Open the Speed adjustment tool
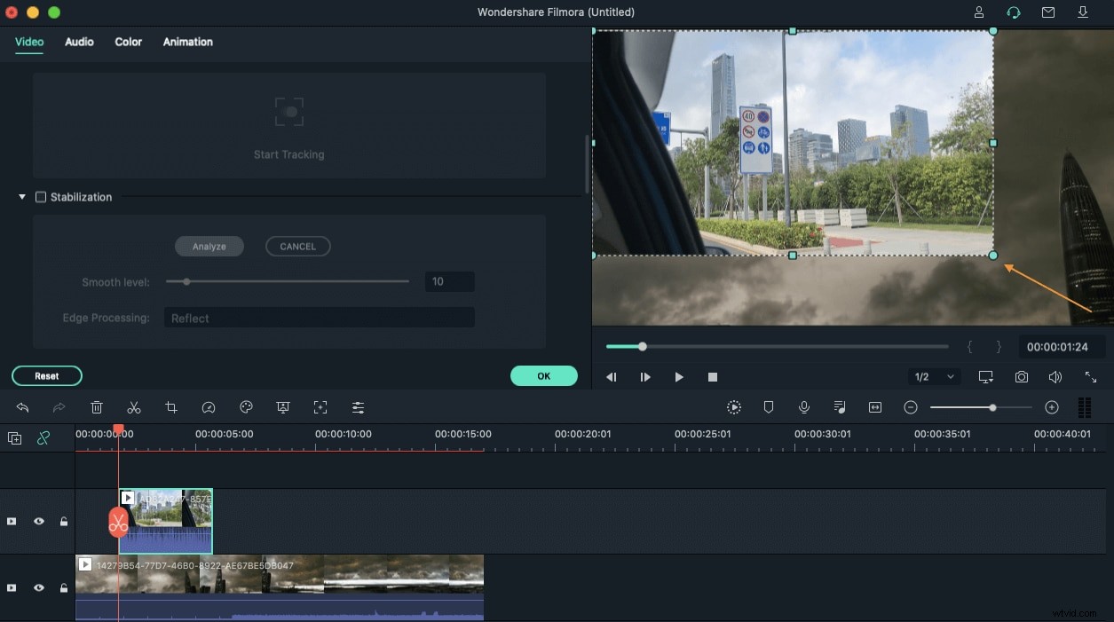1114x622 pixels. [x=209, y=407]
